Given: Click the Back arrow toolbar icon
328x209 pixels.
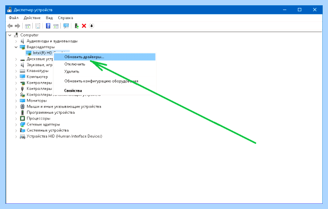Looking at the screenshot, I should [x=10, y=26].
